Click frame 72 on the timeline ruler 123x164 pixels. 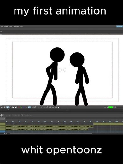point(78,121)
